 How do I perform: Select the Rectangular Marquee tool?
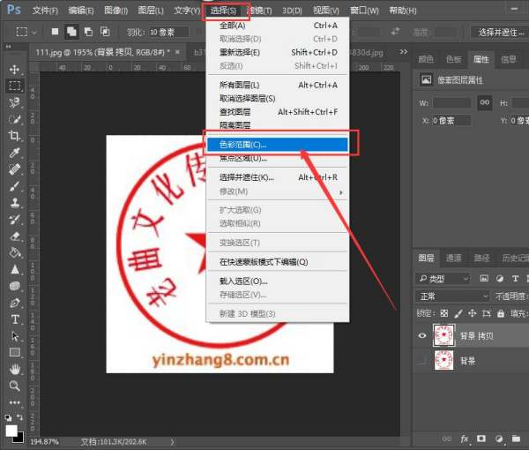[15, 86]
